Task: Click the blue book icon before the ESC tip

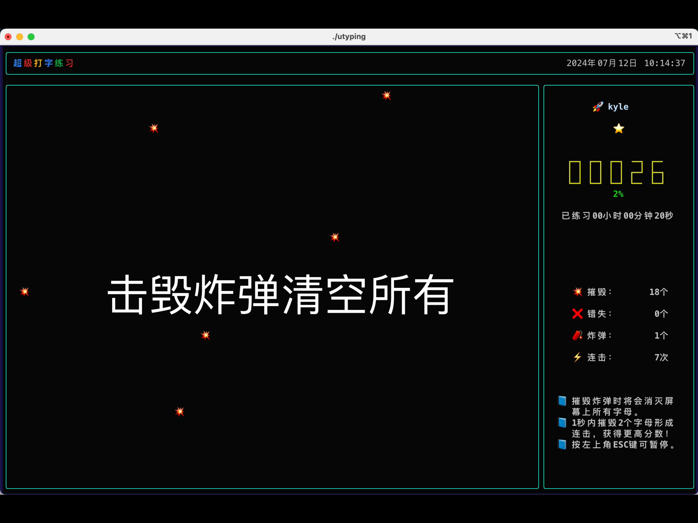Action: click(562, 444)
